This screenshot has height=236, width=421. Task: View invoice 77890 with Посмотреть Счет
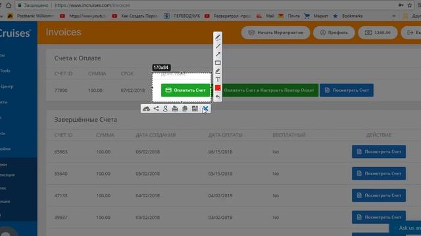click(347, 90)
